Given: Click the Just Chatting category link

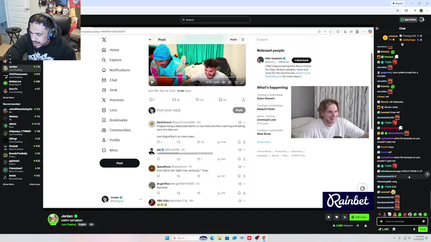Looking at the screenshot, I should [x=69, y=225].
